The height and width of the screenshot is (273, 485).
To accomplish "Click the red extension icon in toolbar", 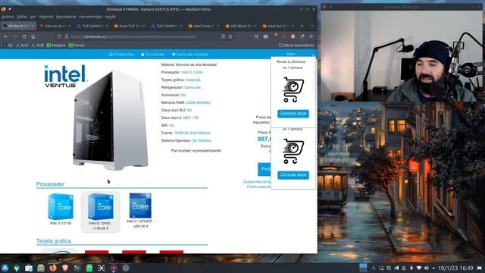I will coord(274,36).
